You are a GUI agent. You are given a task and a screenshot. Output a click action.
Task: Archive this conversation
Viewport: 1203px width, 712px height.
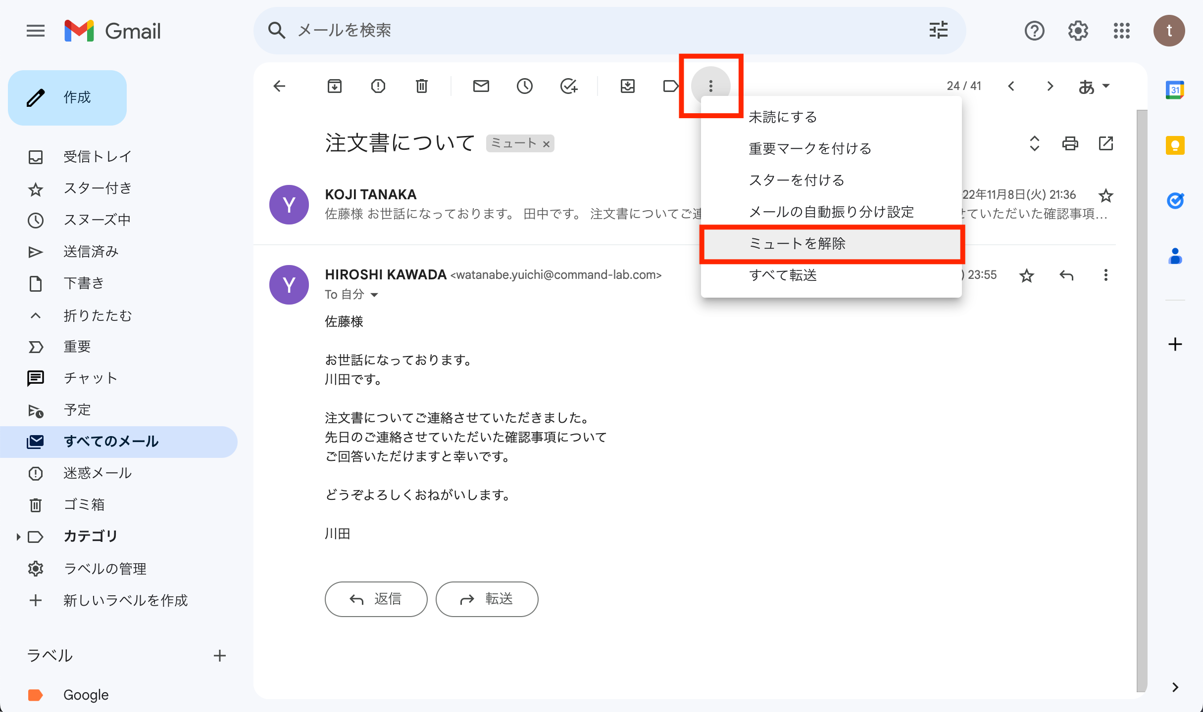335,86
